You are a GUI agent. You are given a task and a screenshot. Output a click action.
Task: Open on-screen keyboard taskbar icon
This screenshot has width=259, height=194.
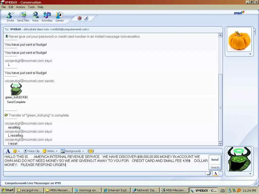pyautogui.click(x=223, y=190)
